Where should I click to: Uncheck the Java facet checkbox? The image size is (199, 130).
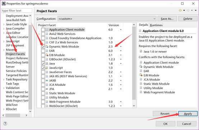pyautogui.click(x=43, y=63)
